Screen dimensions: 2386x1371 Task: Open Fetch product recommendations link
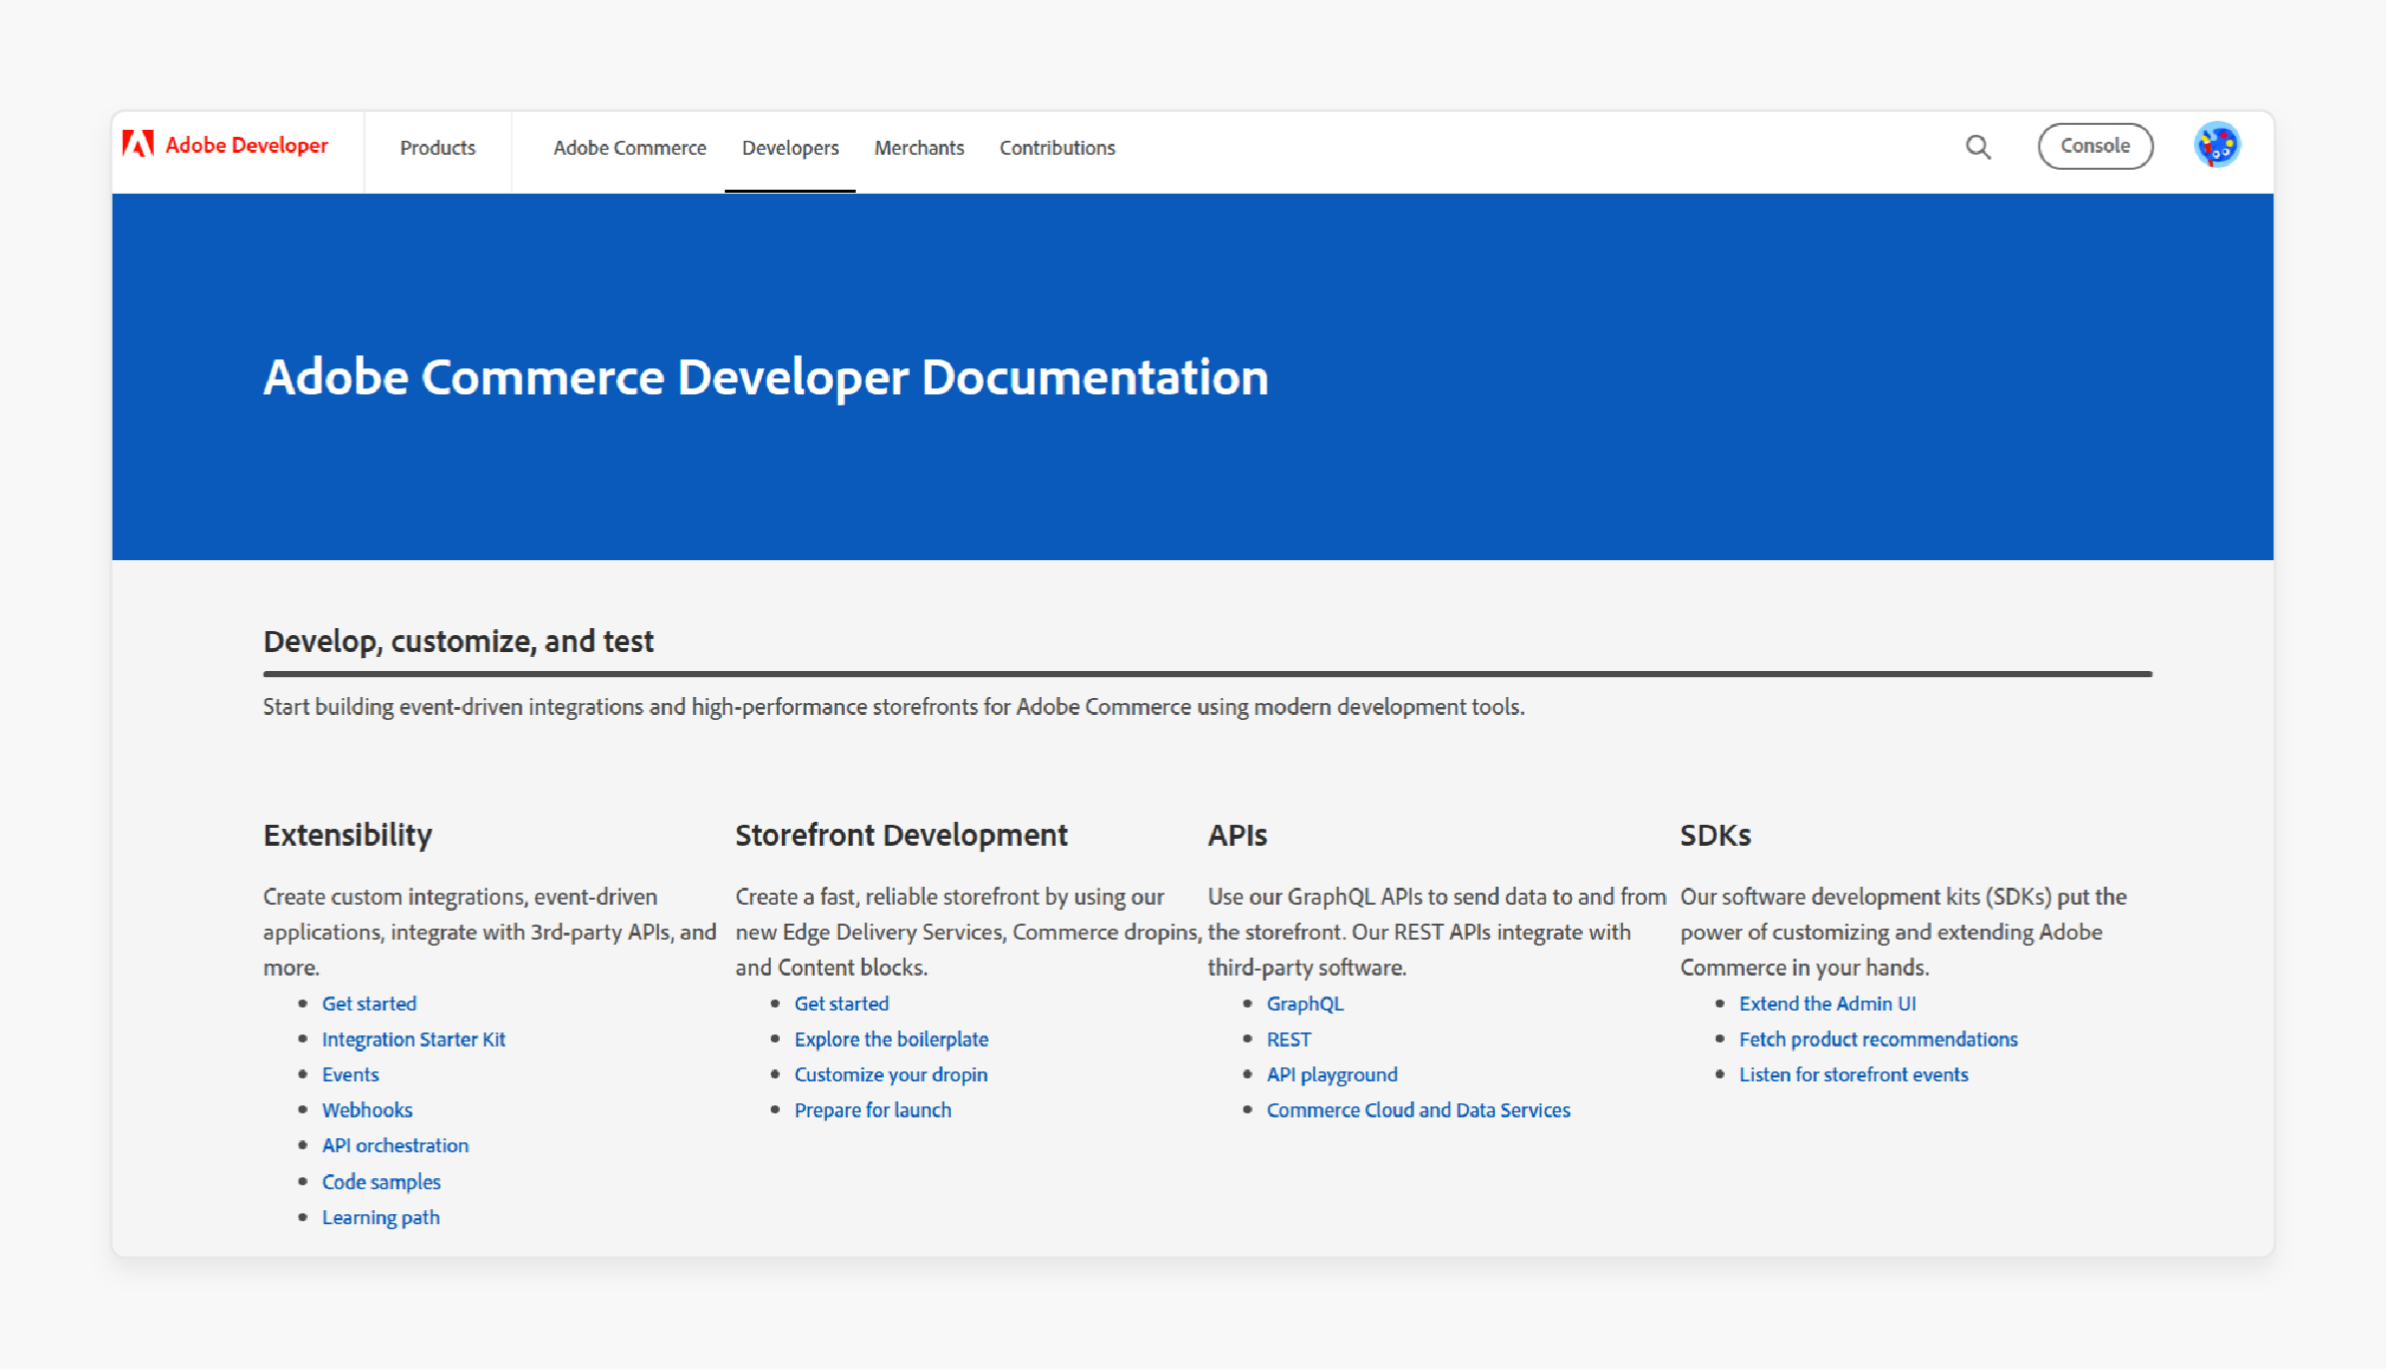(x=1878, y=1039)
